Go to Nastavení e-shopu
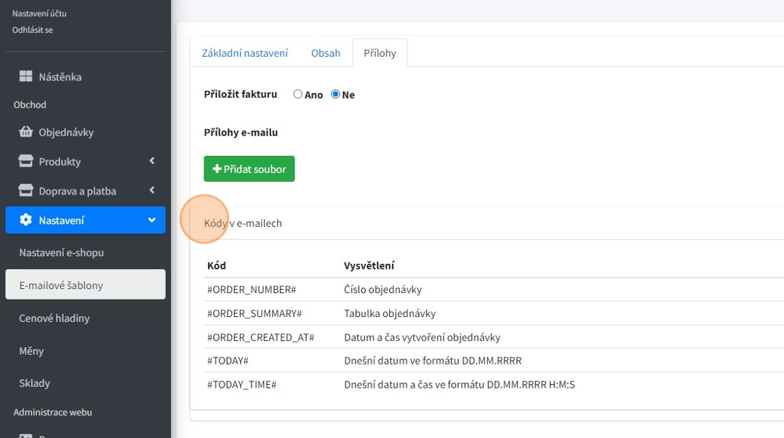Viewport: 784px width, 438px height. [x=62, y=253]
